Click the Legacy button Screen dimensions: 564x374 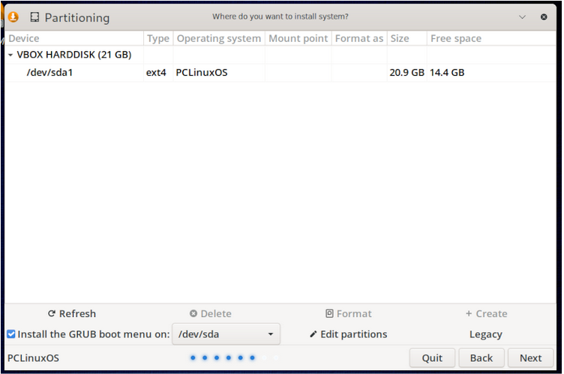pyautogui.click(x=485, y=334)
